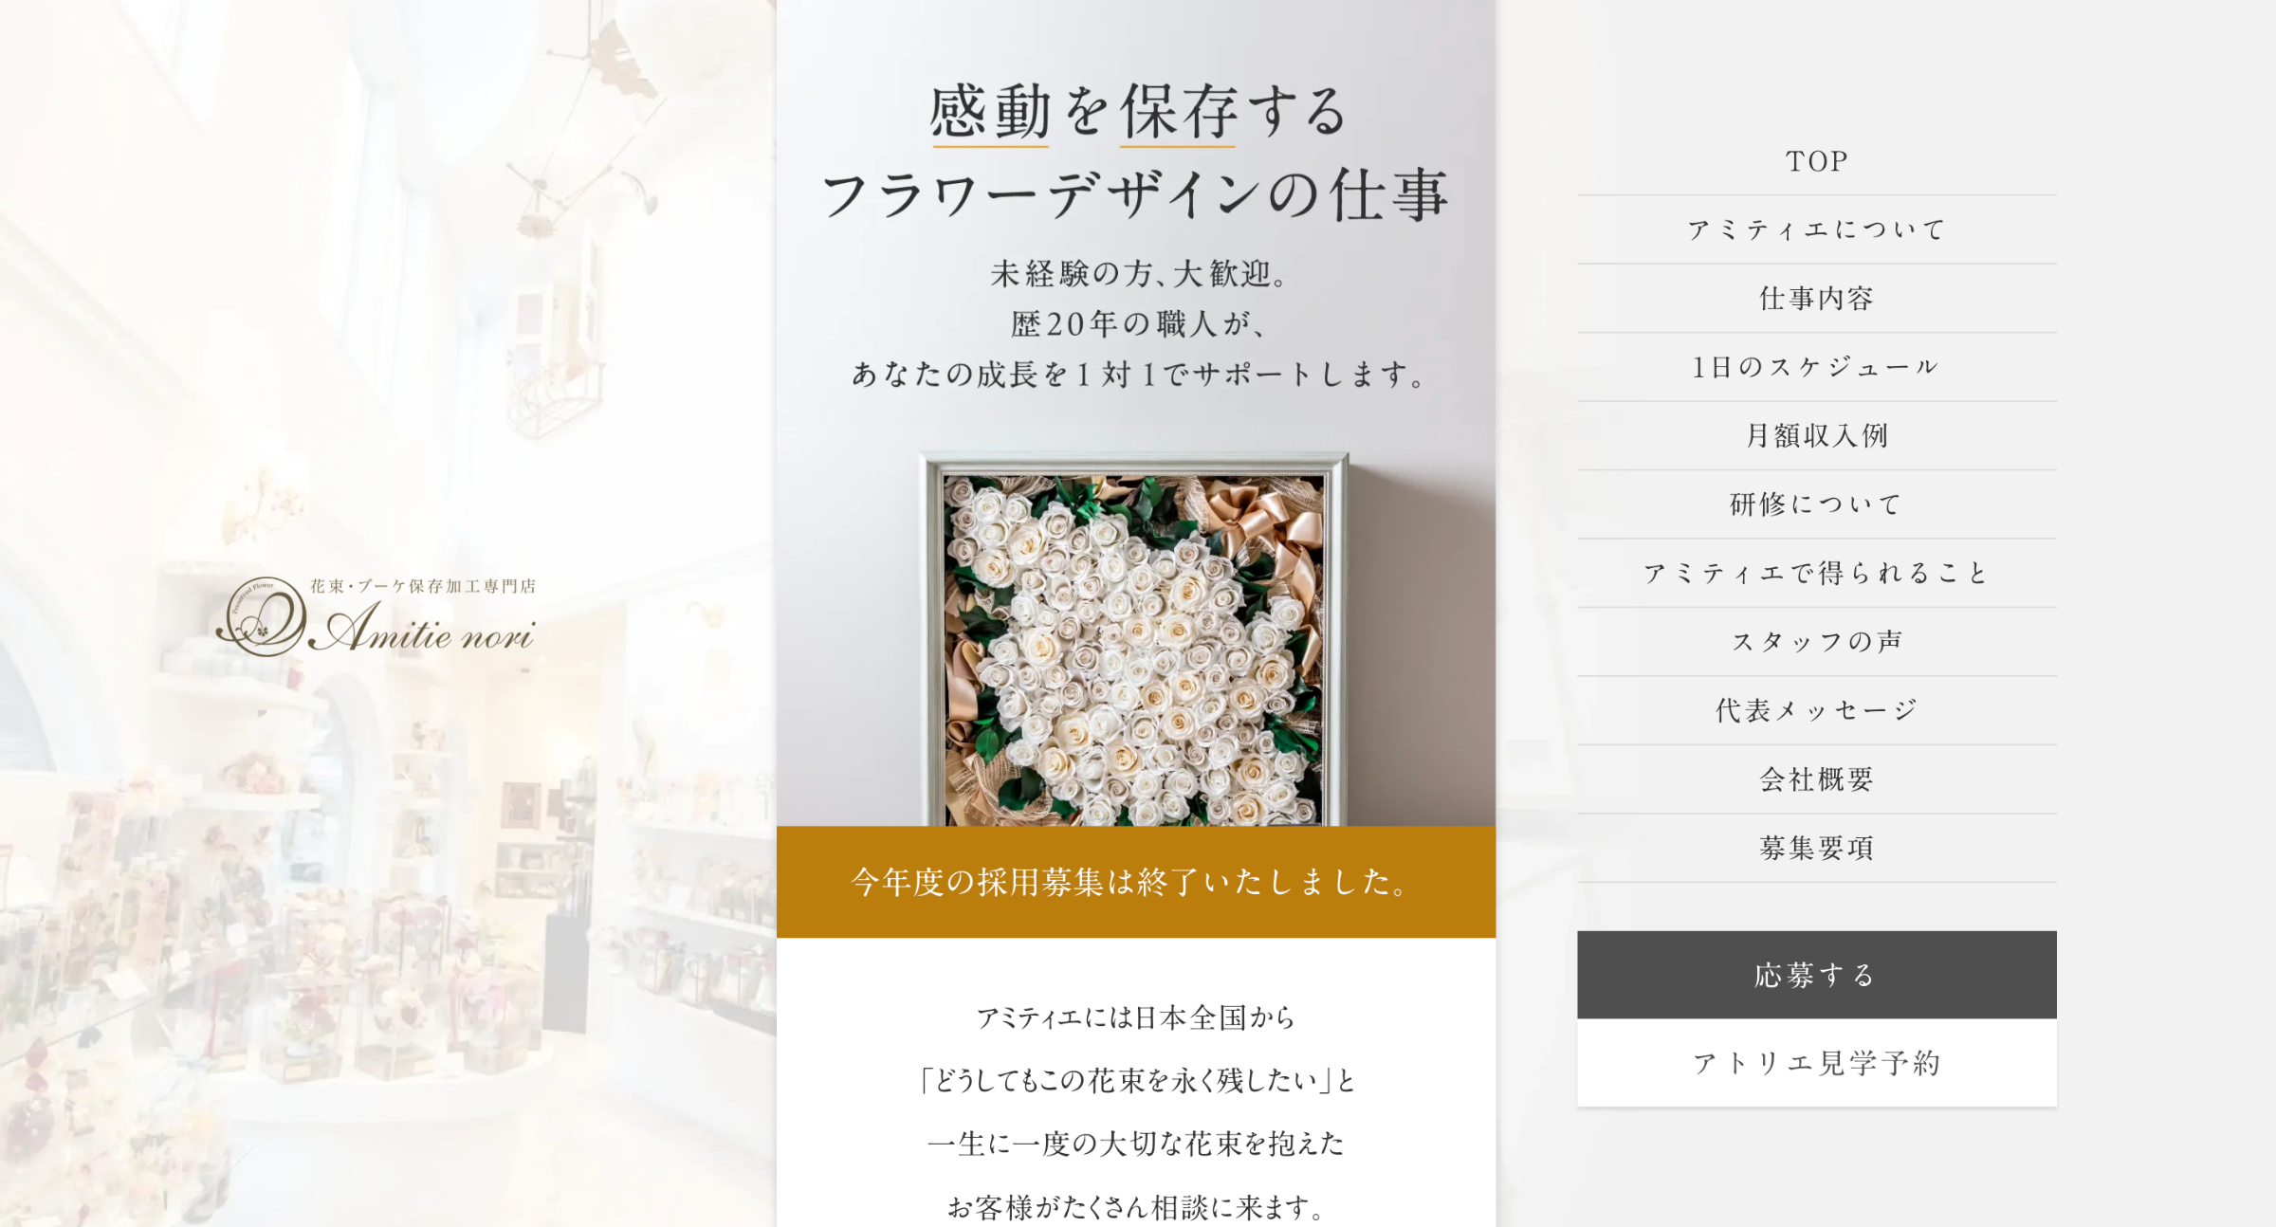Click the orange recruitment-closed banner

[x=1135, y=882]
